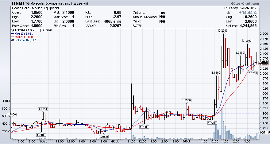Click the blue MA(10) legend line
This screenshot has width=270, height=144.
pos(12,34)
